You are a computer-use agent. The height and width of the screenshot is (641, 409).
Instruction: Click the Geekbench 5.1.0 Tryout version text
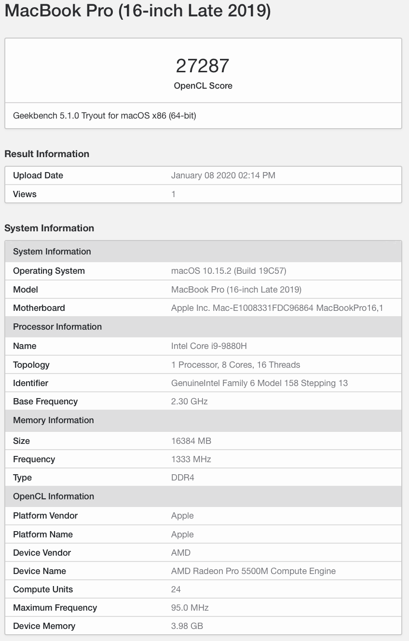click(x=105, y=116)
